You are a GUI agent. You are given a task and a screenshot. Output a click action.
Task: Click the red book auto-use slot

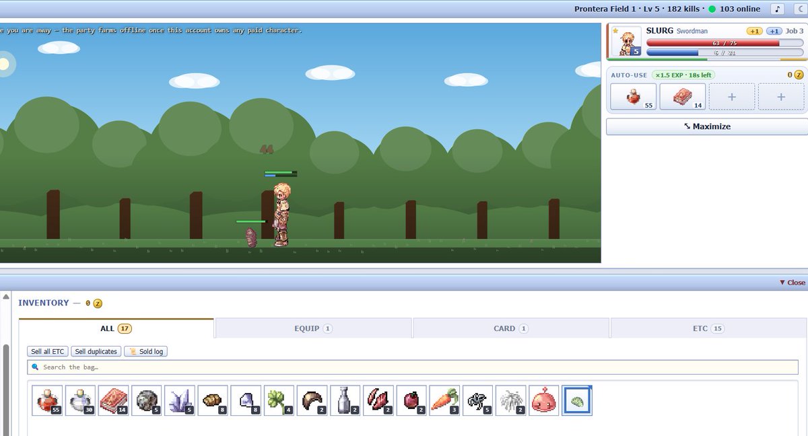[x=683, y=97]
